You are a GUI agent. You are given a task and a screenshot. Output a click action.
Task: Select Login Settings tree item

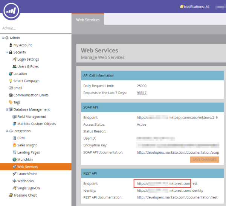click(x=28, y=59)
